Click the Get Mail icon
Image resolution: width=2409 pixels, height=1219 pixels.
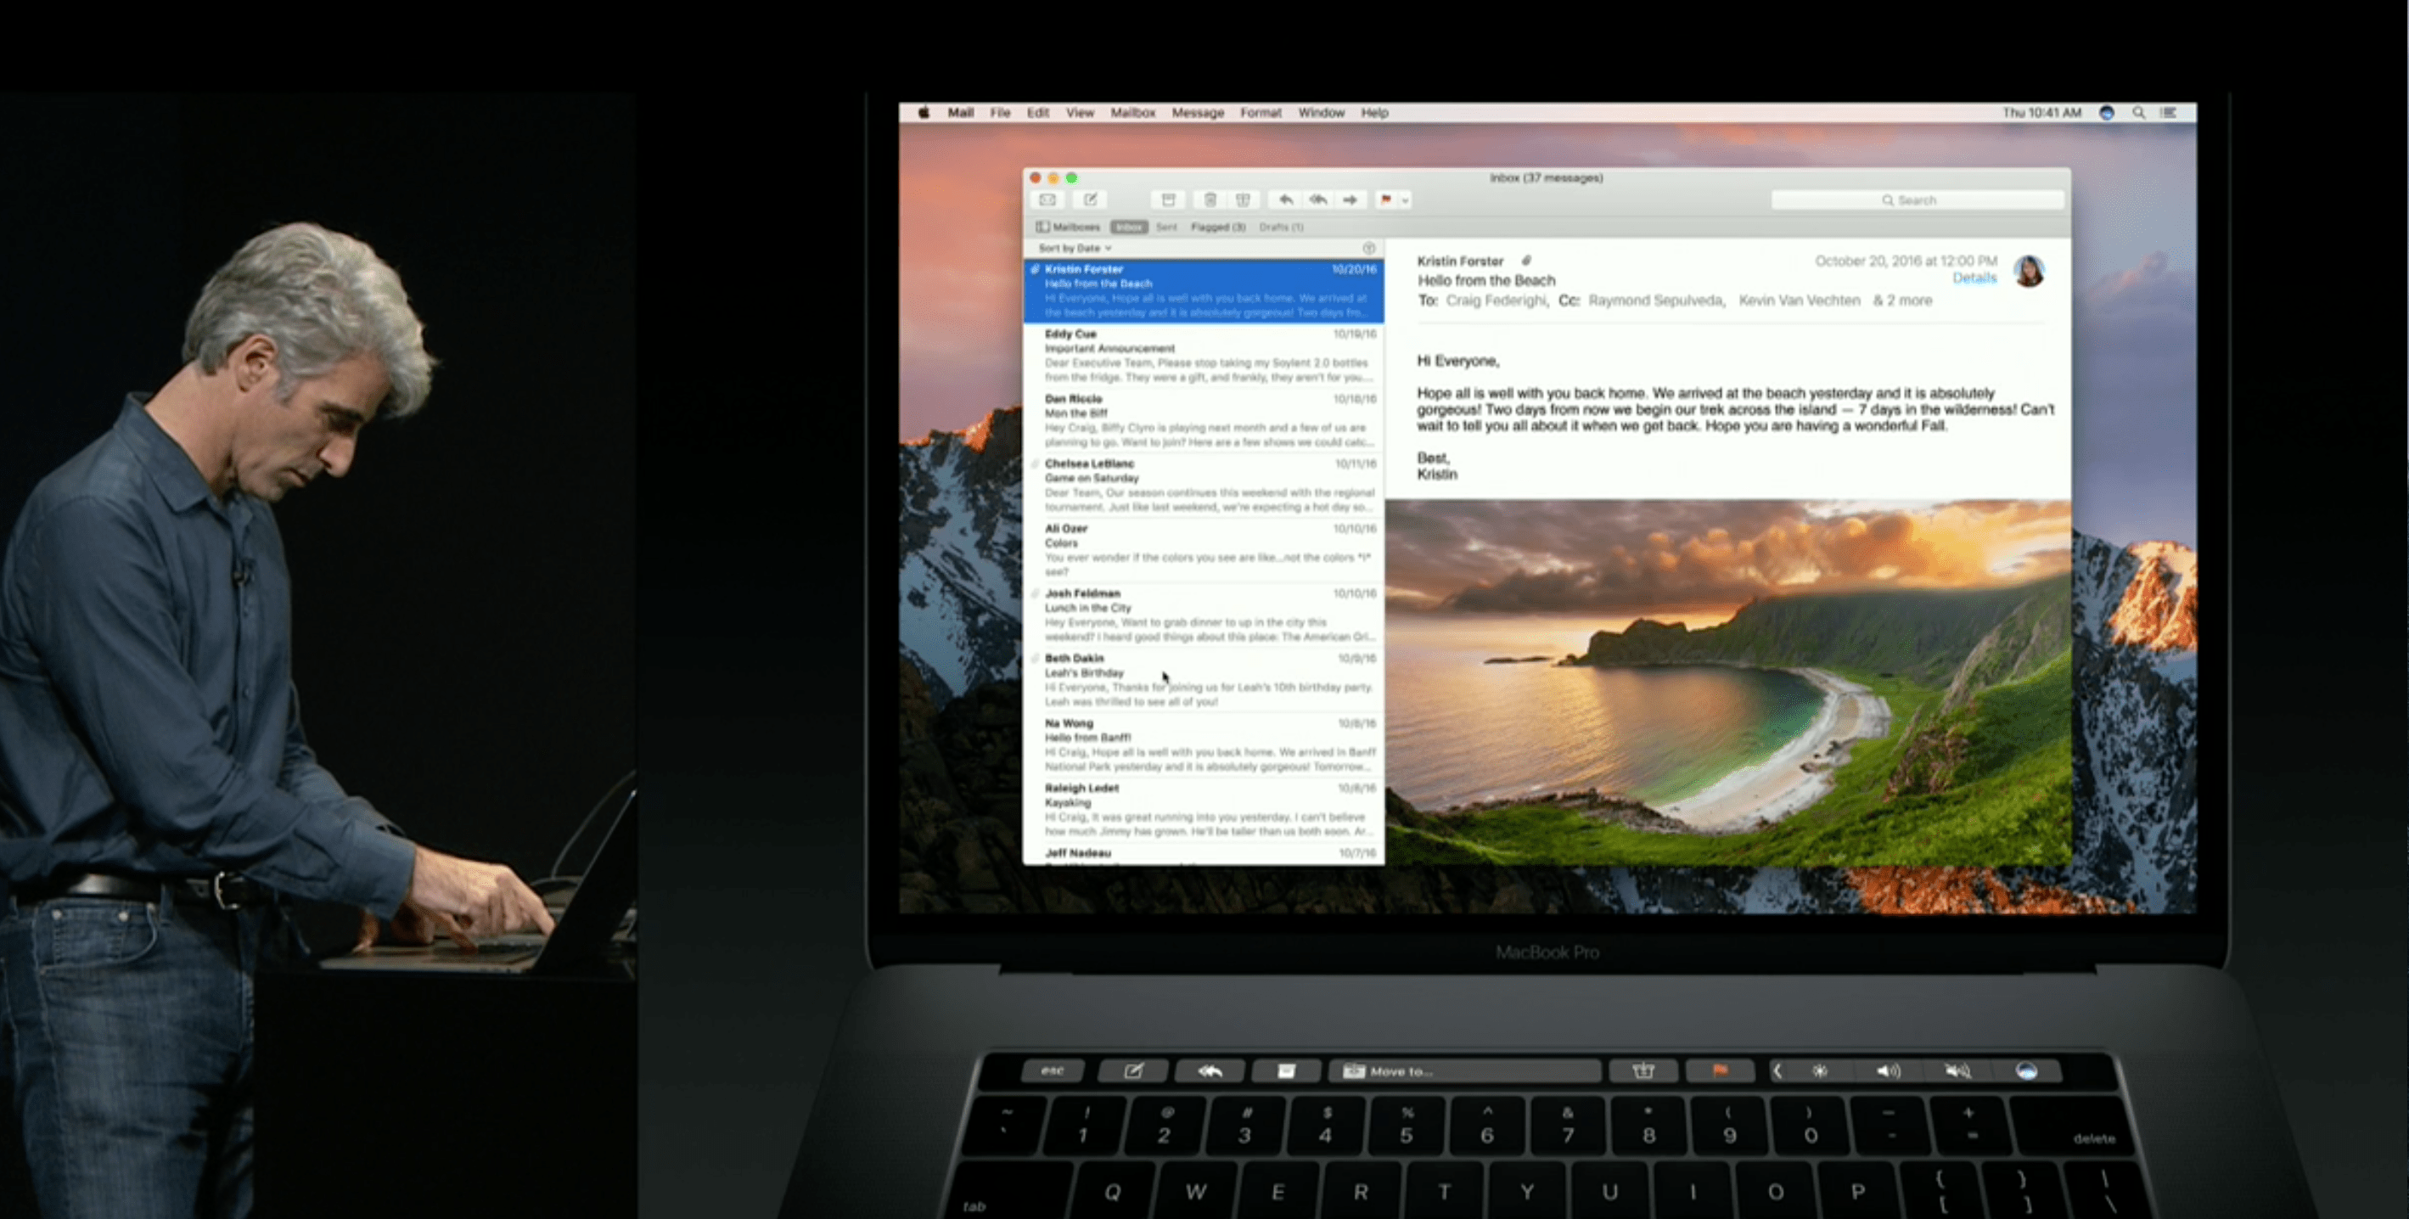point(1049,200)
